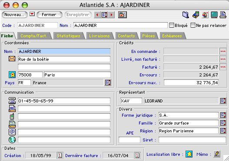Image resolution: width=229 pixels, height=161 pixels.
Task: Open the calculator toolbar icon
Action: pyautogui.click(x=196, y=15)
